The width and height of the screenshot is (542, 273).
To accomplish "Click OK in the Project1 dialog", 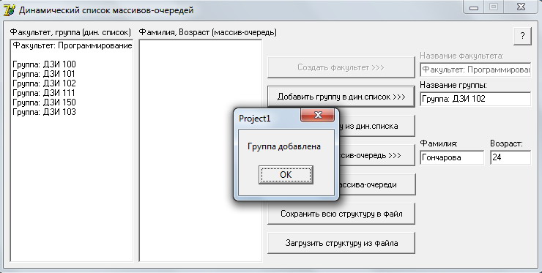I will coord(286,174).
